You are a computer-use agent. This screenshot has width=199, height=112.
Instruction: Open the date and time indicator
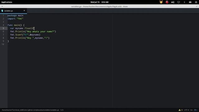pyautogui.click(x=99, y=2)
